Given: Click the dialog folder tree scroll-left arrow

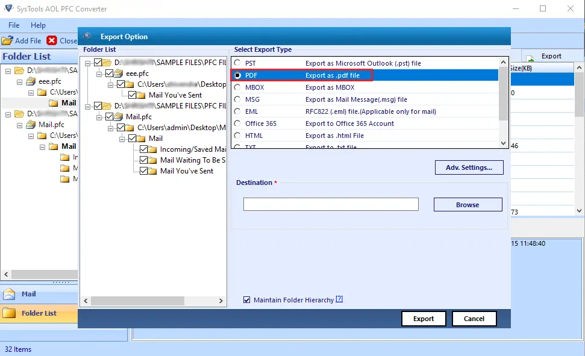Looking at the screenshot, I should coord(86,301).
